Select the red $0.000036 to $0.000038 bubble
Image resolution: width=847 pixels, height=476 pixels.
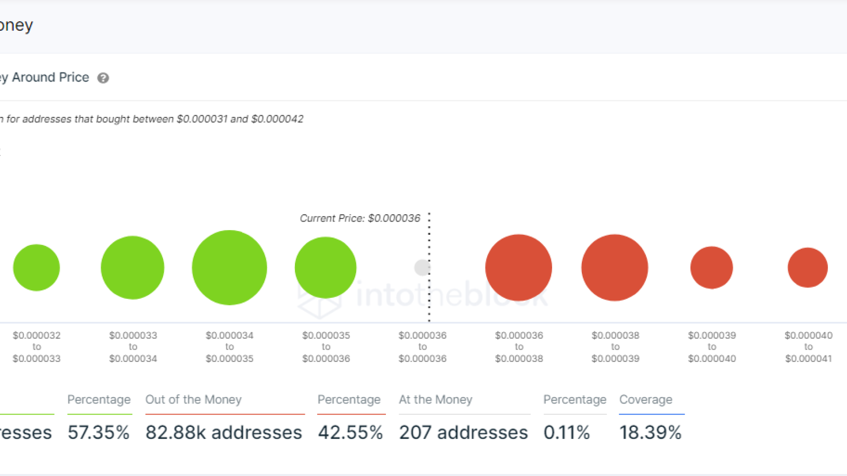click(519, 268)
